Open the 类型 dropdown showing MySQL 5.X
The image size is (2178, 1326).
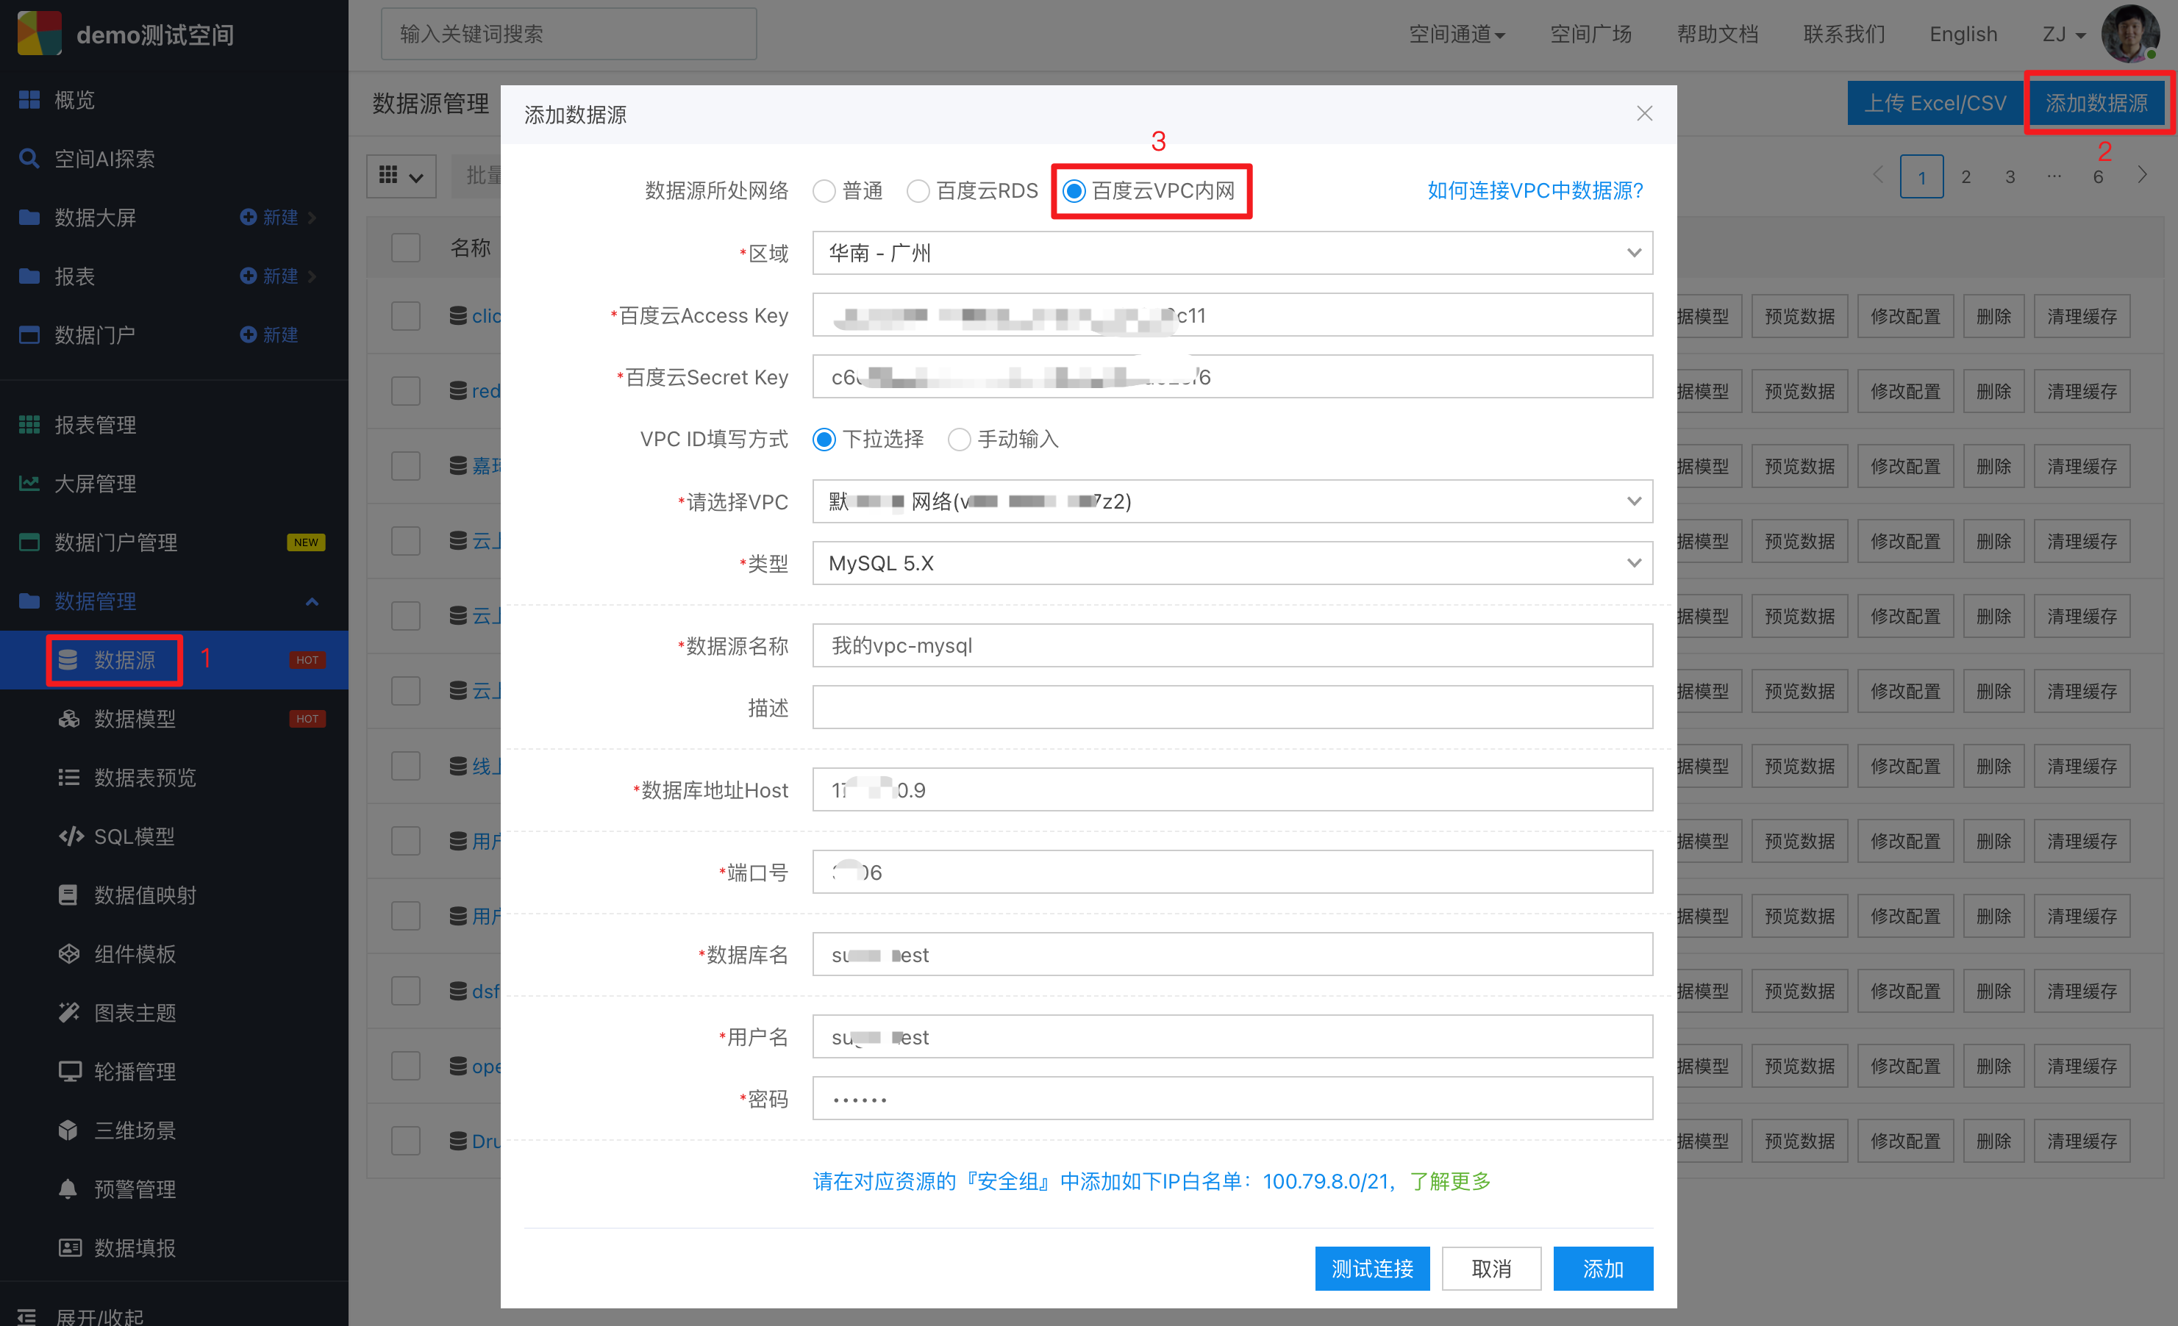point(1232,564)
